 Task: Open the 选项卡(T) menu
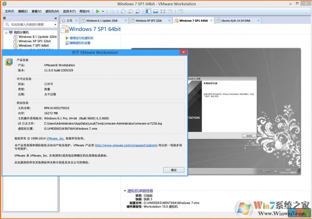[69, 11]
